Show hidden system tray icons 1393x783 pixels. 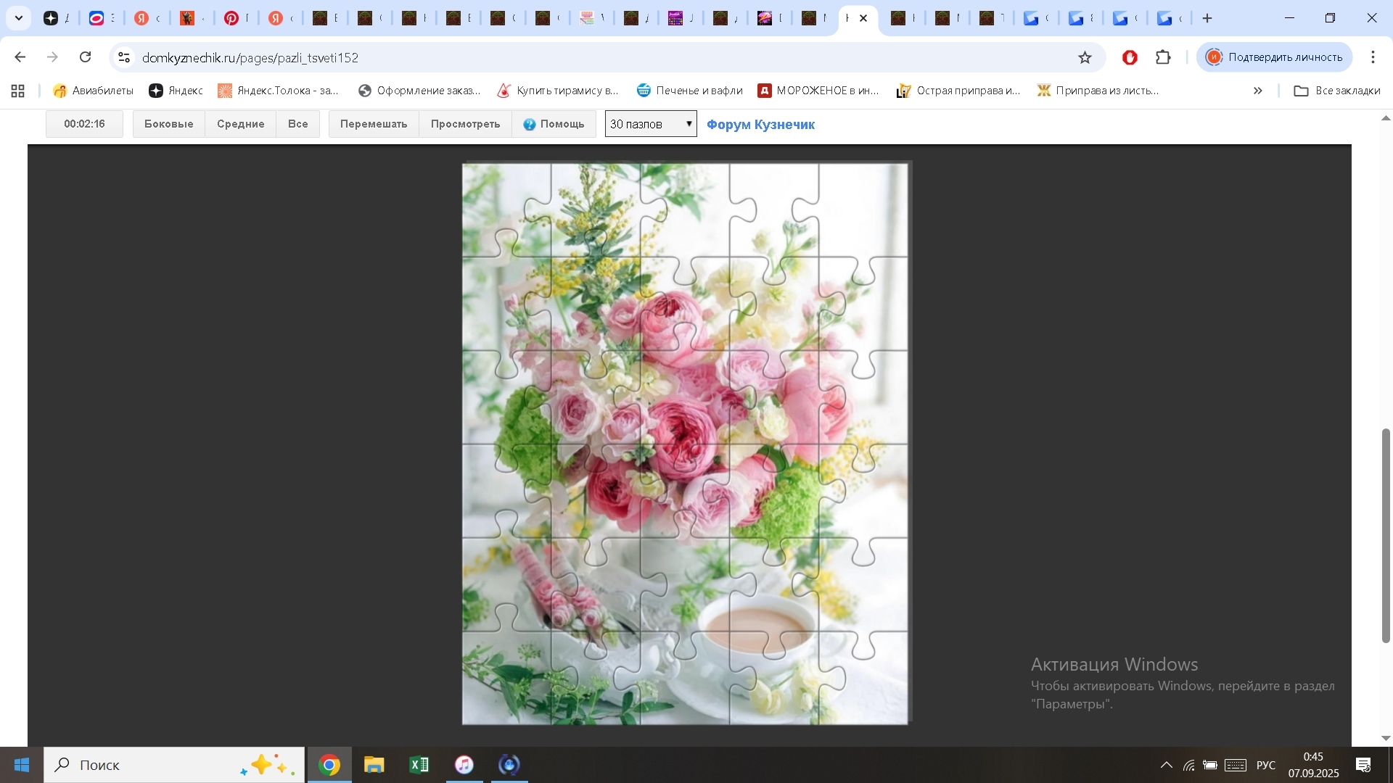[1166, 765]
